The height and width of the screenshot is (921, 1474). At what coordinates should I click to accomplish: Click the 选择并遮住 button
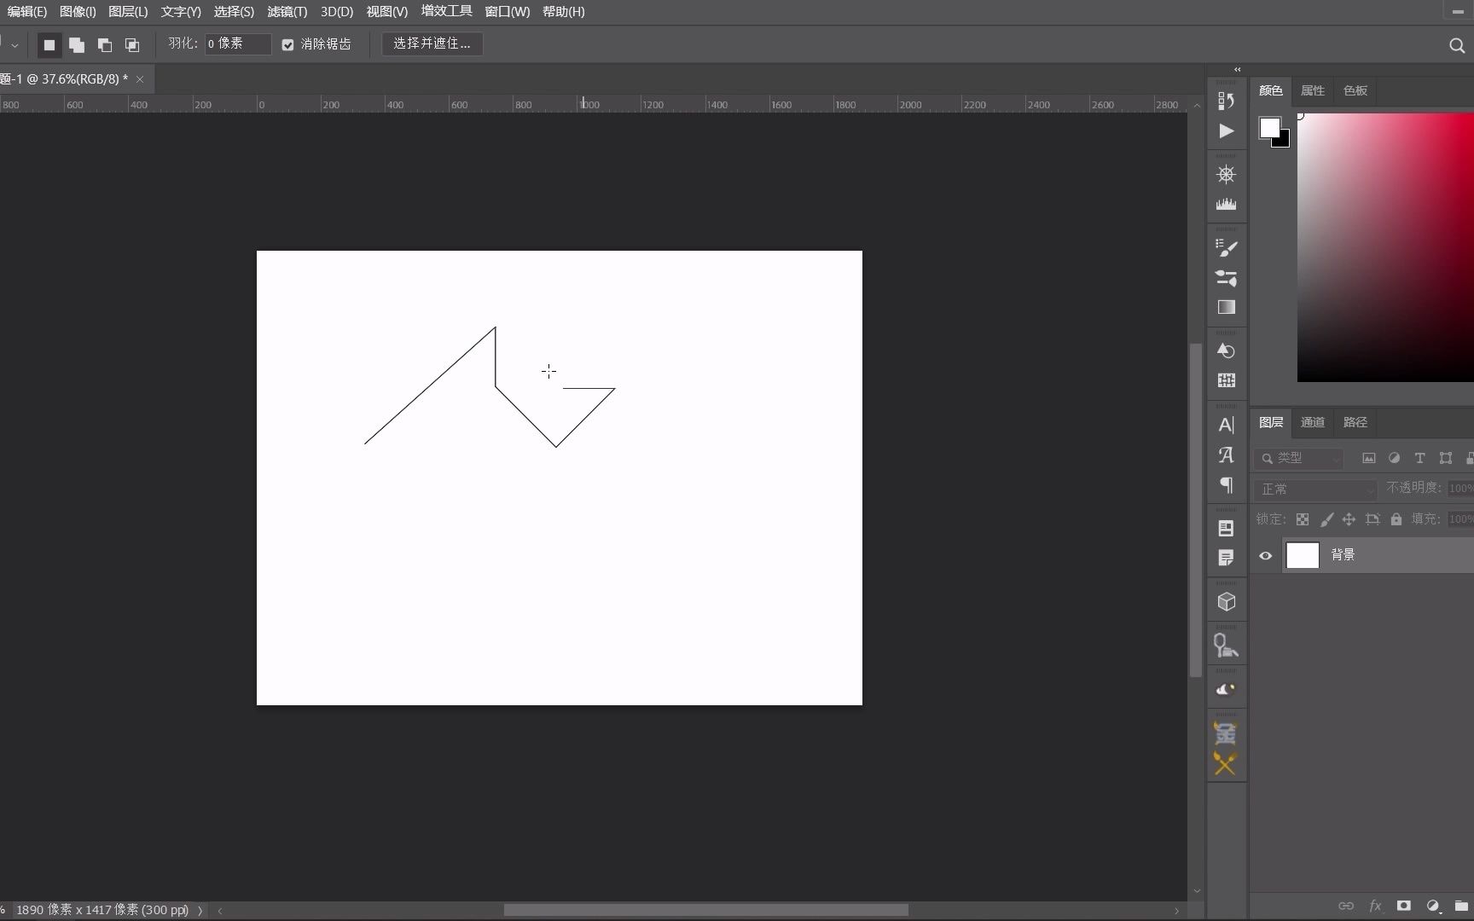[432, 43]
